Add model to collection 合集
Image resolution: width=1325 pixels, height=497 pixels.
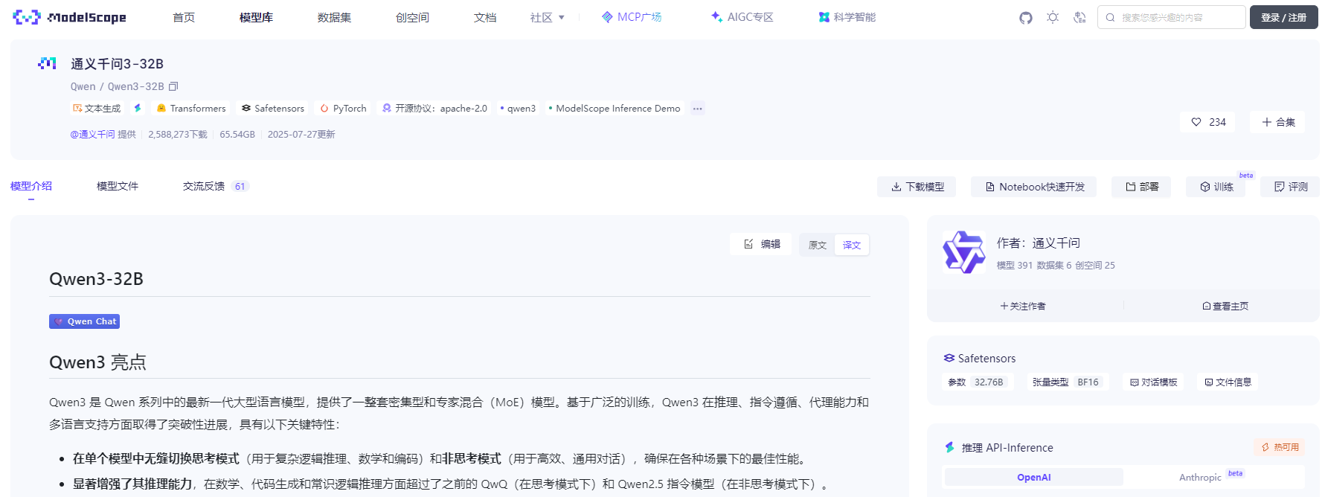point(1278,122)
